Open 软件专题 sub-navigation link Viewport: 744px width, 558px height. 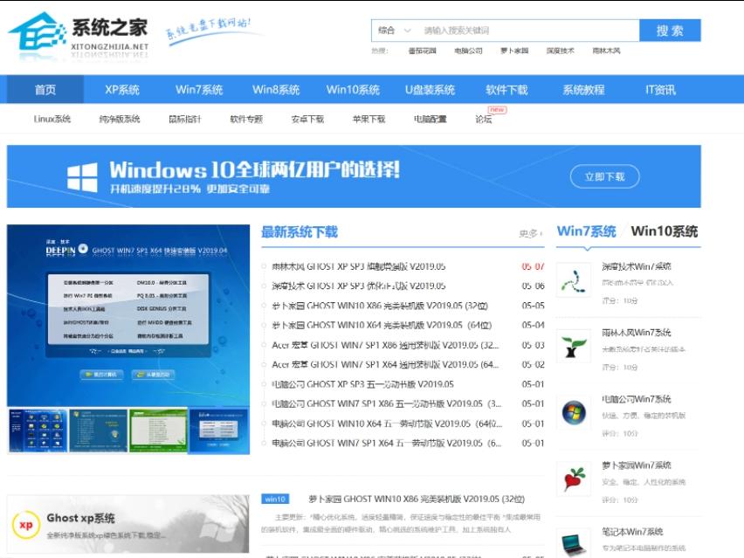click(x=246, y=119)
